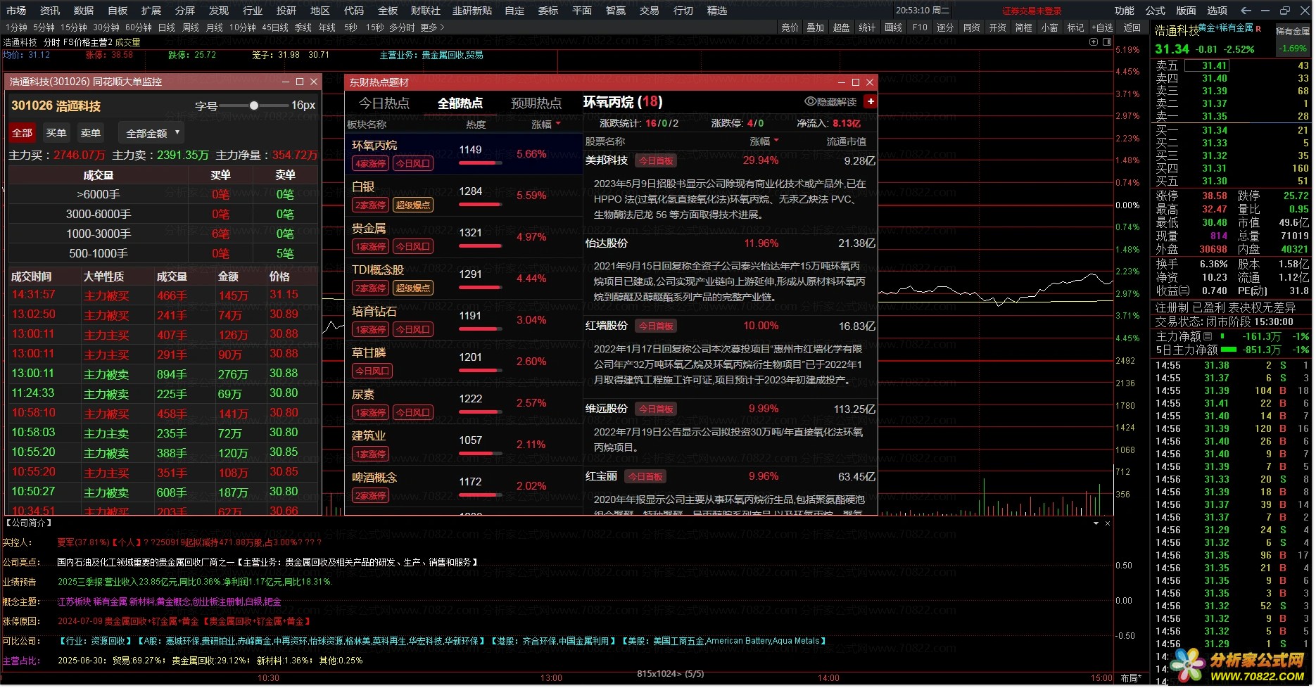Switch to the 今日热点 tab

[x=384, y=103]
